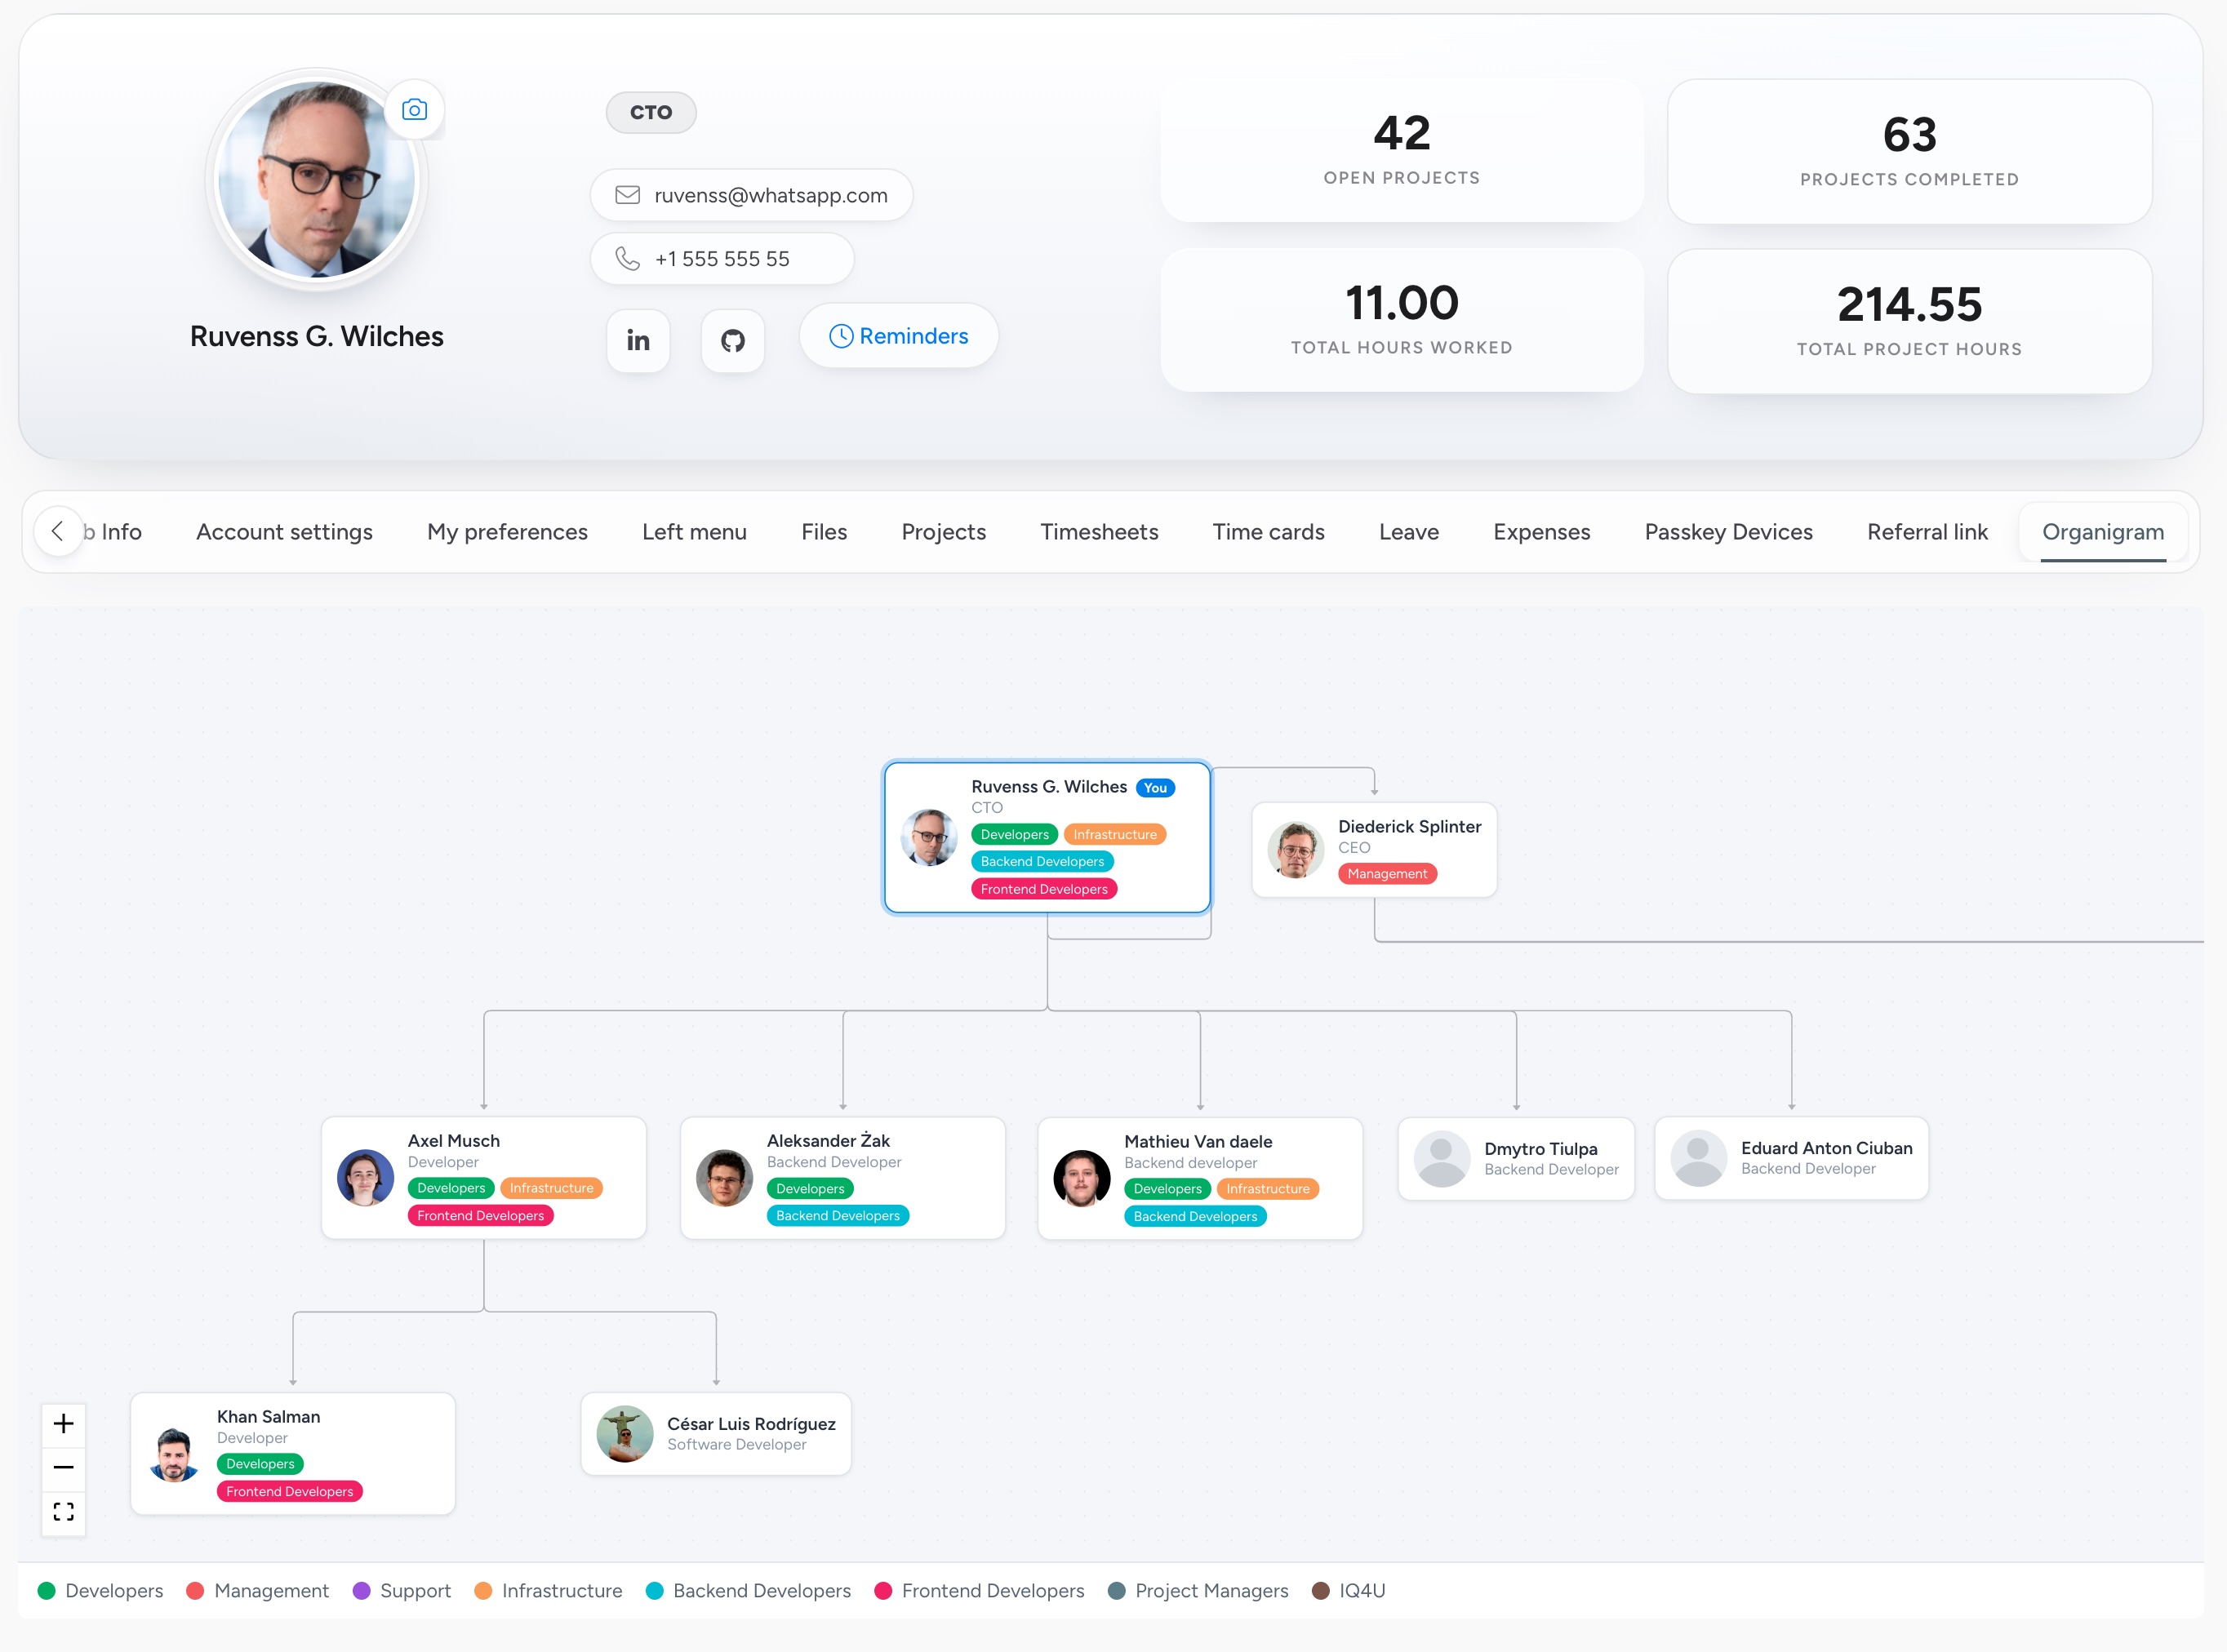Click Khan Salman's avatar photo

pyautogui.click(x=174, y=1454)
